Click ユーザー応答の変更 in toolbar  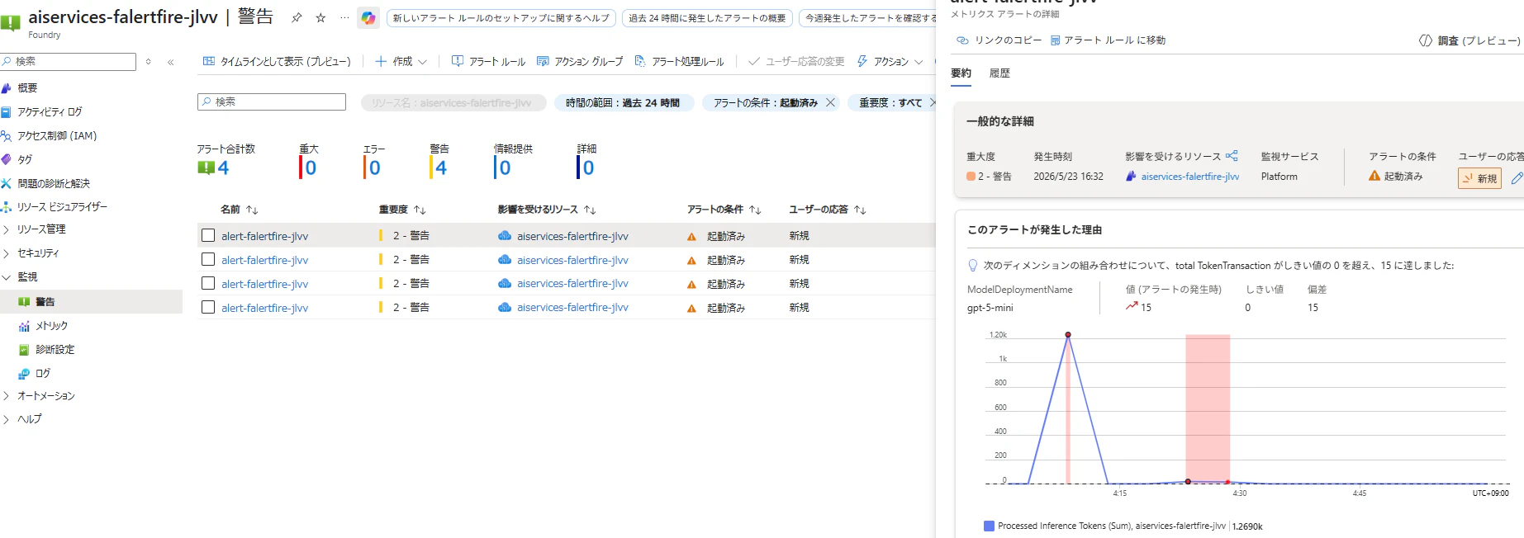[796, 62]
